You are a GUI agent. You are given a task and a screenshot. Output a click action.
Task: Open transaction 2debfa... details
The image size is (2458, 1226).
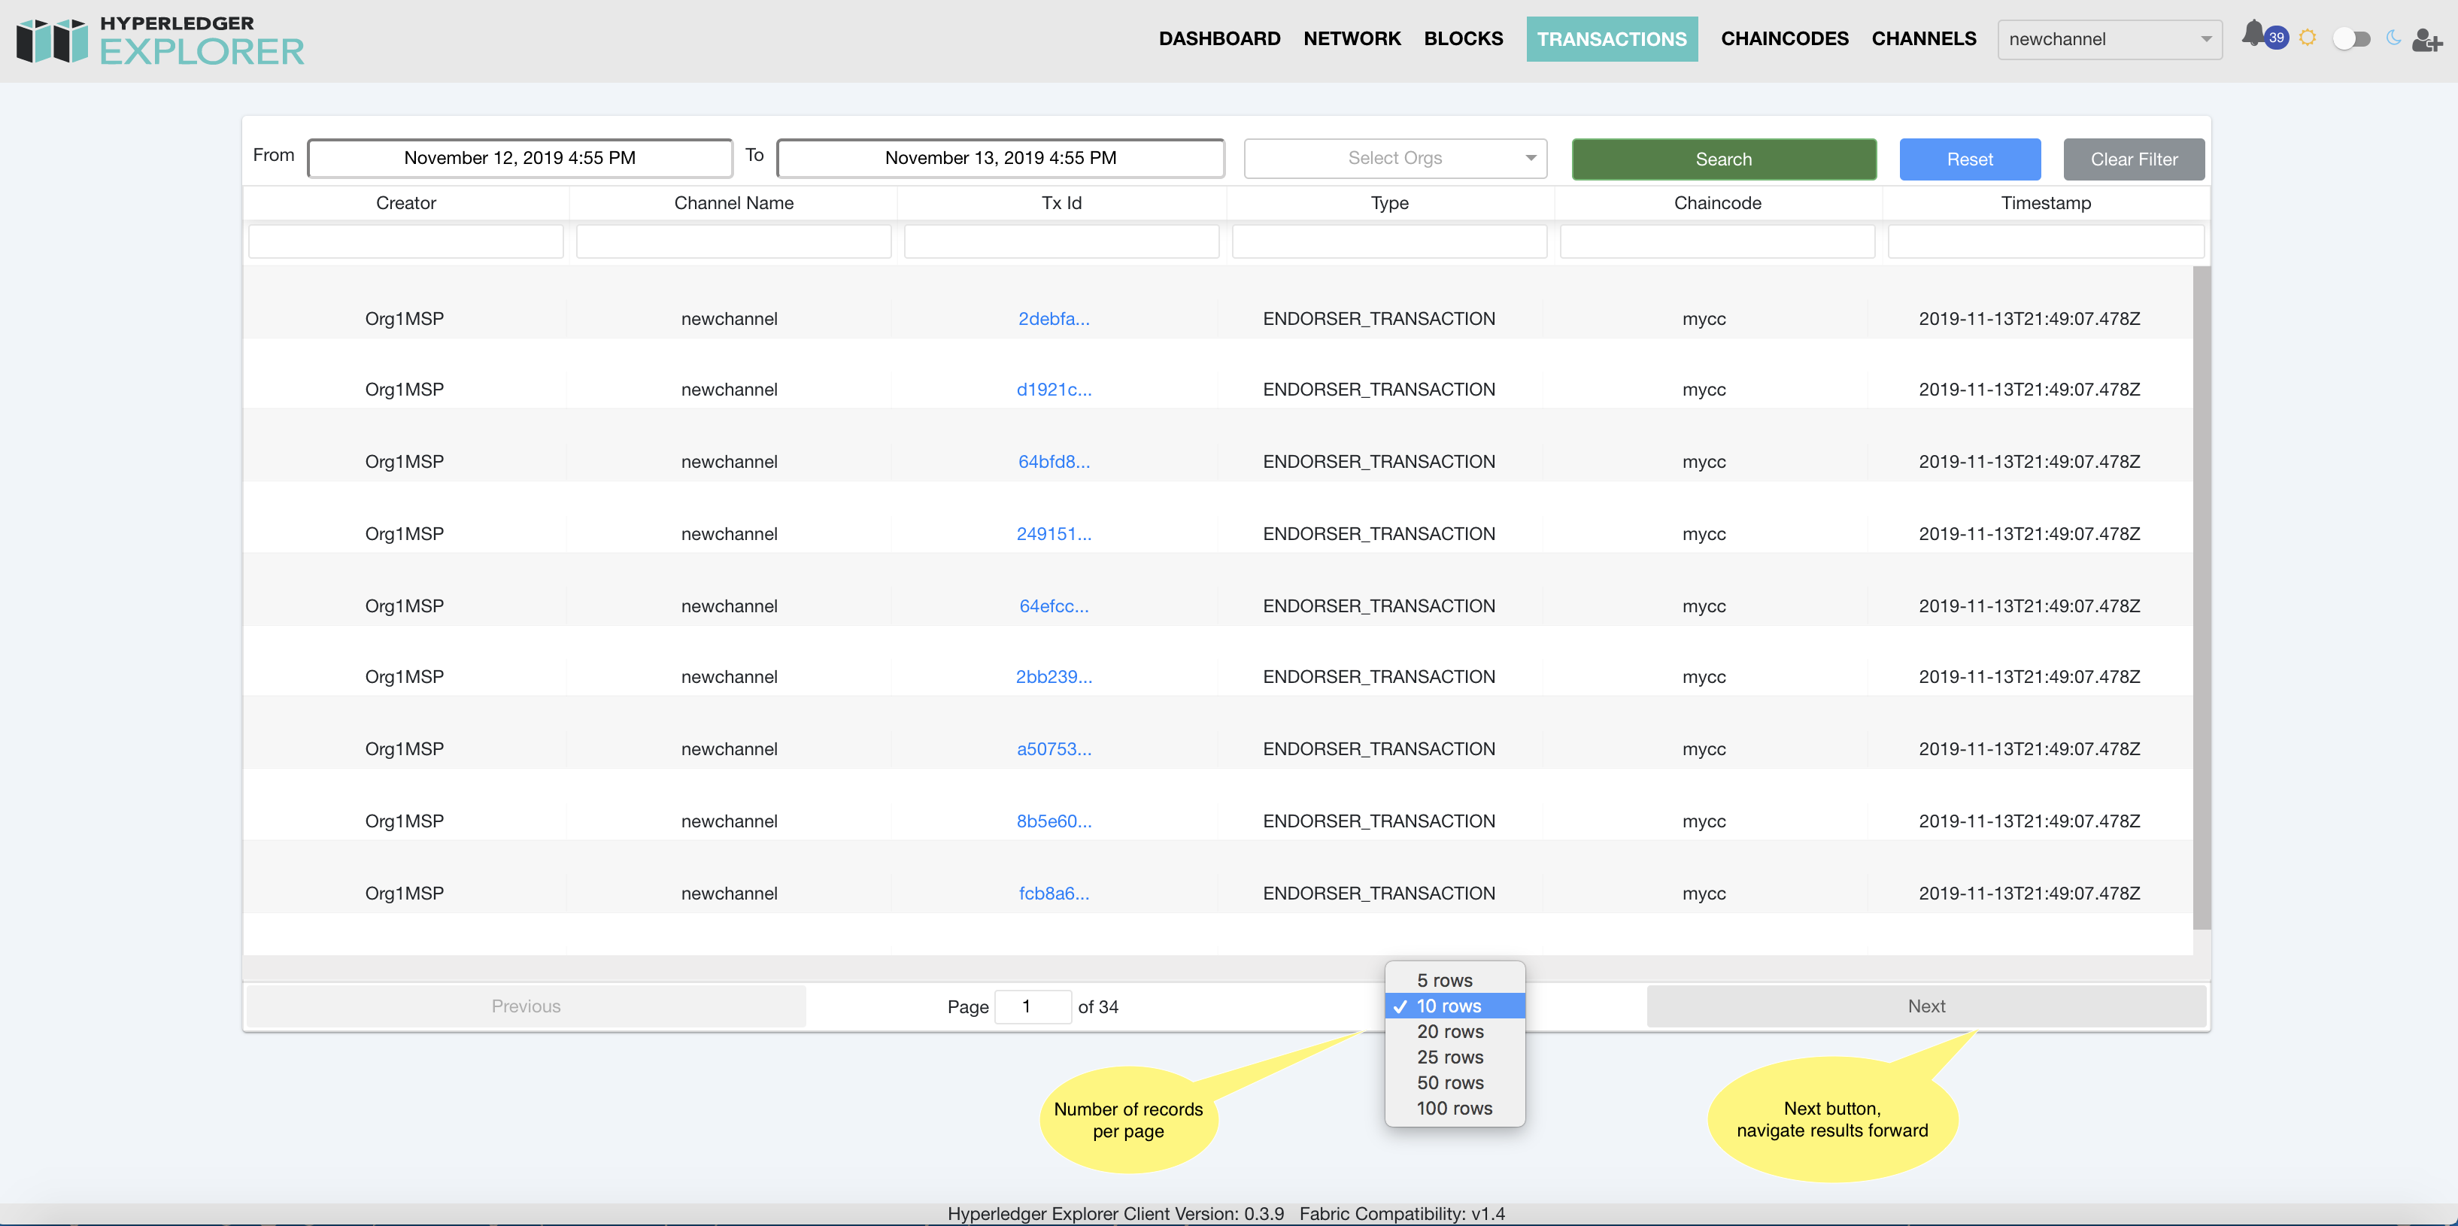(1054, 319)
